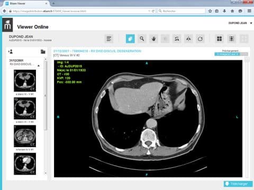Click the series list scroll down arrow
254x190 pixels.
46,173
